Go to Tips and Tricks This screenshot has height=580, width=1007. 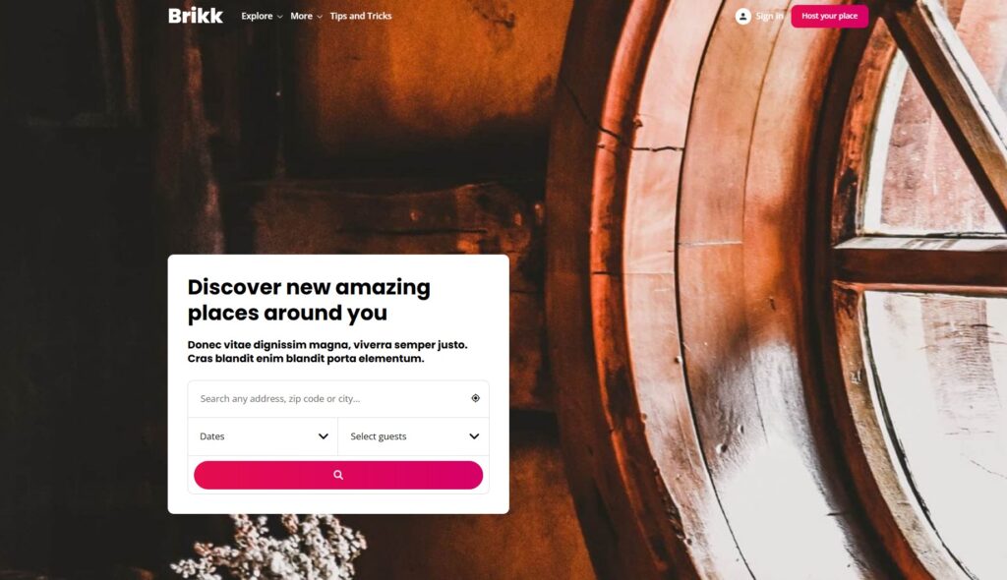click(x=361, y=16)
